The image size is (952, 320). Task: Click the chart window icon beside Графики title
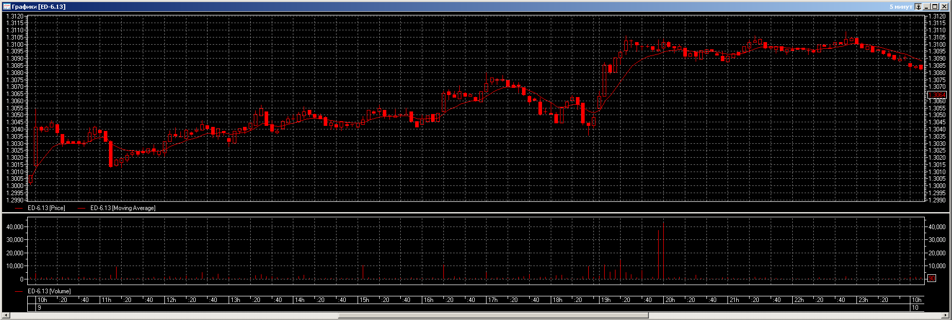[7, 7]
